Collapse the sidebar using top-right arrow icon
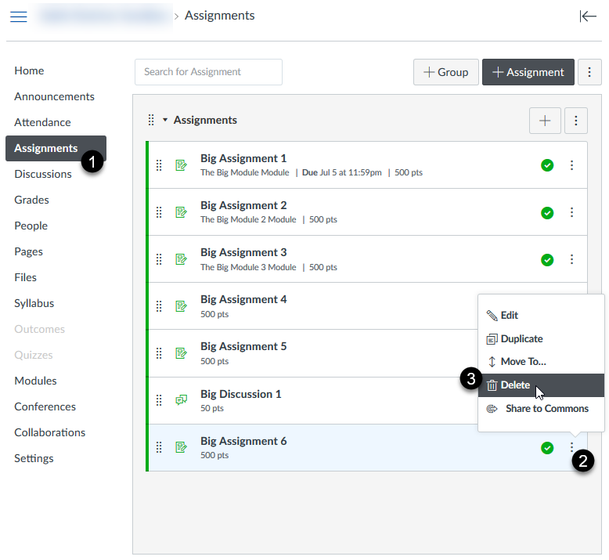This screenshot has width=609, height=560. pyautogui.click(x=588, y=16)
